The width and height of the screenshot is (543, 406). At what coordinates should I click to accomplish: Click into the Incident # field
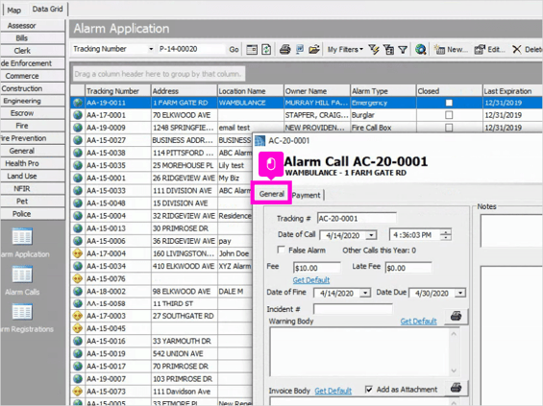(353, 309)
